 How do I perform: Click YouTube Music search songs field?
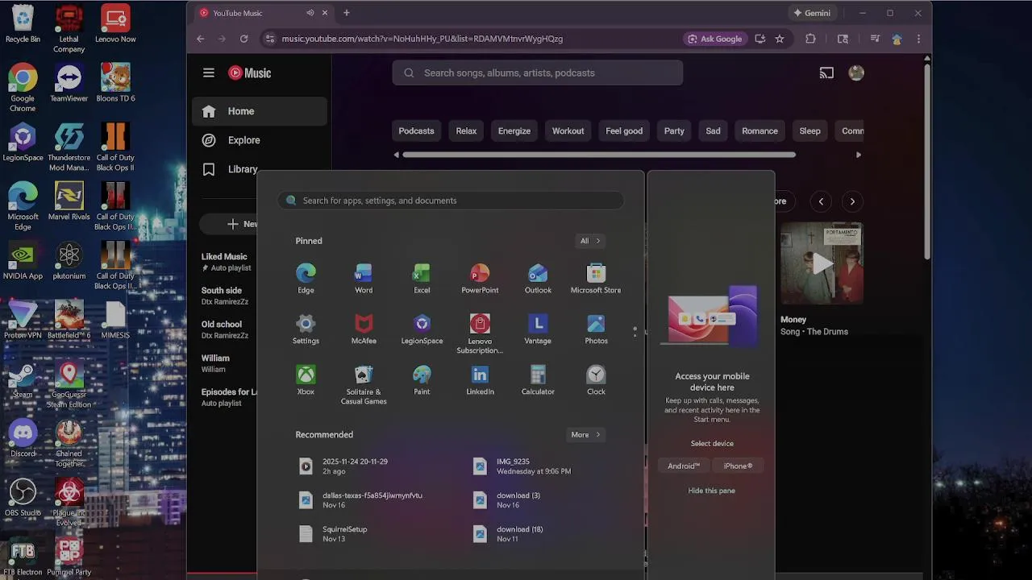tap(538, 72)
